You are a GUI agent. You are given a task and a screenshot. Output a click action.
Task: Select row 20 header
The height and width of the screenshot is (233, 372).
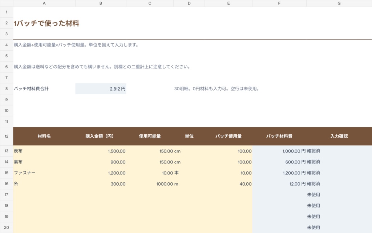(x=7, y=228)
